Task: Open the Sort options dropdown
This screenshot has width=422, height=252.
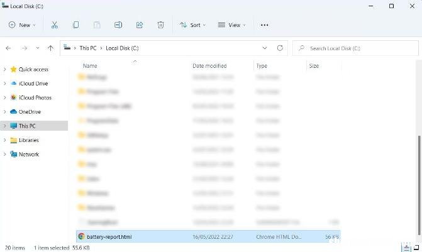Action: [x=192, y=25]
